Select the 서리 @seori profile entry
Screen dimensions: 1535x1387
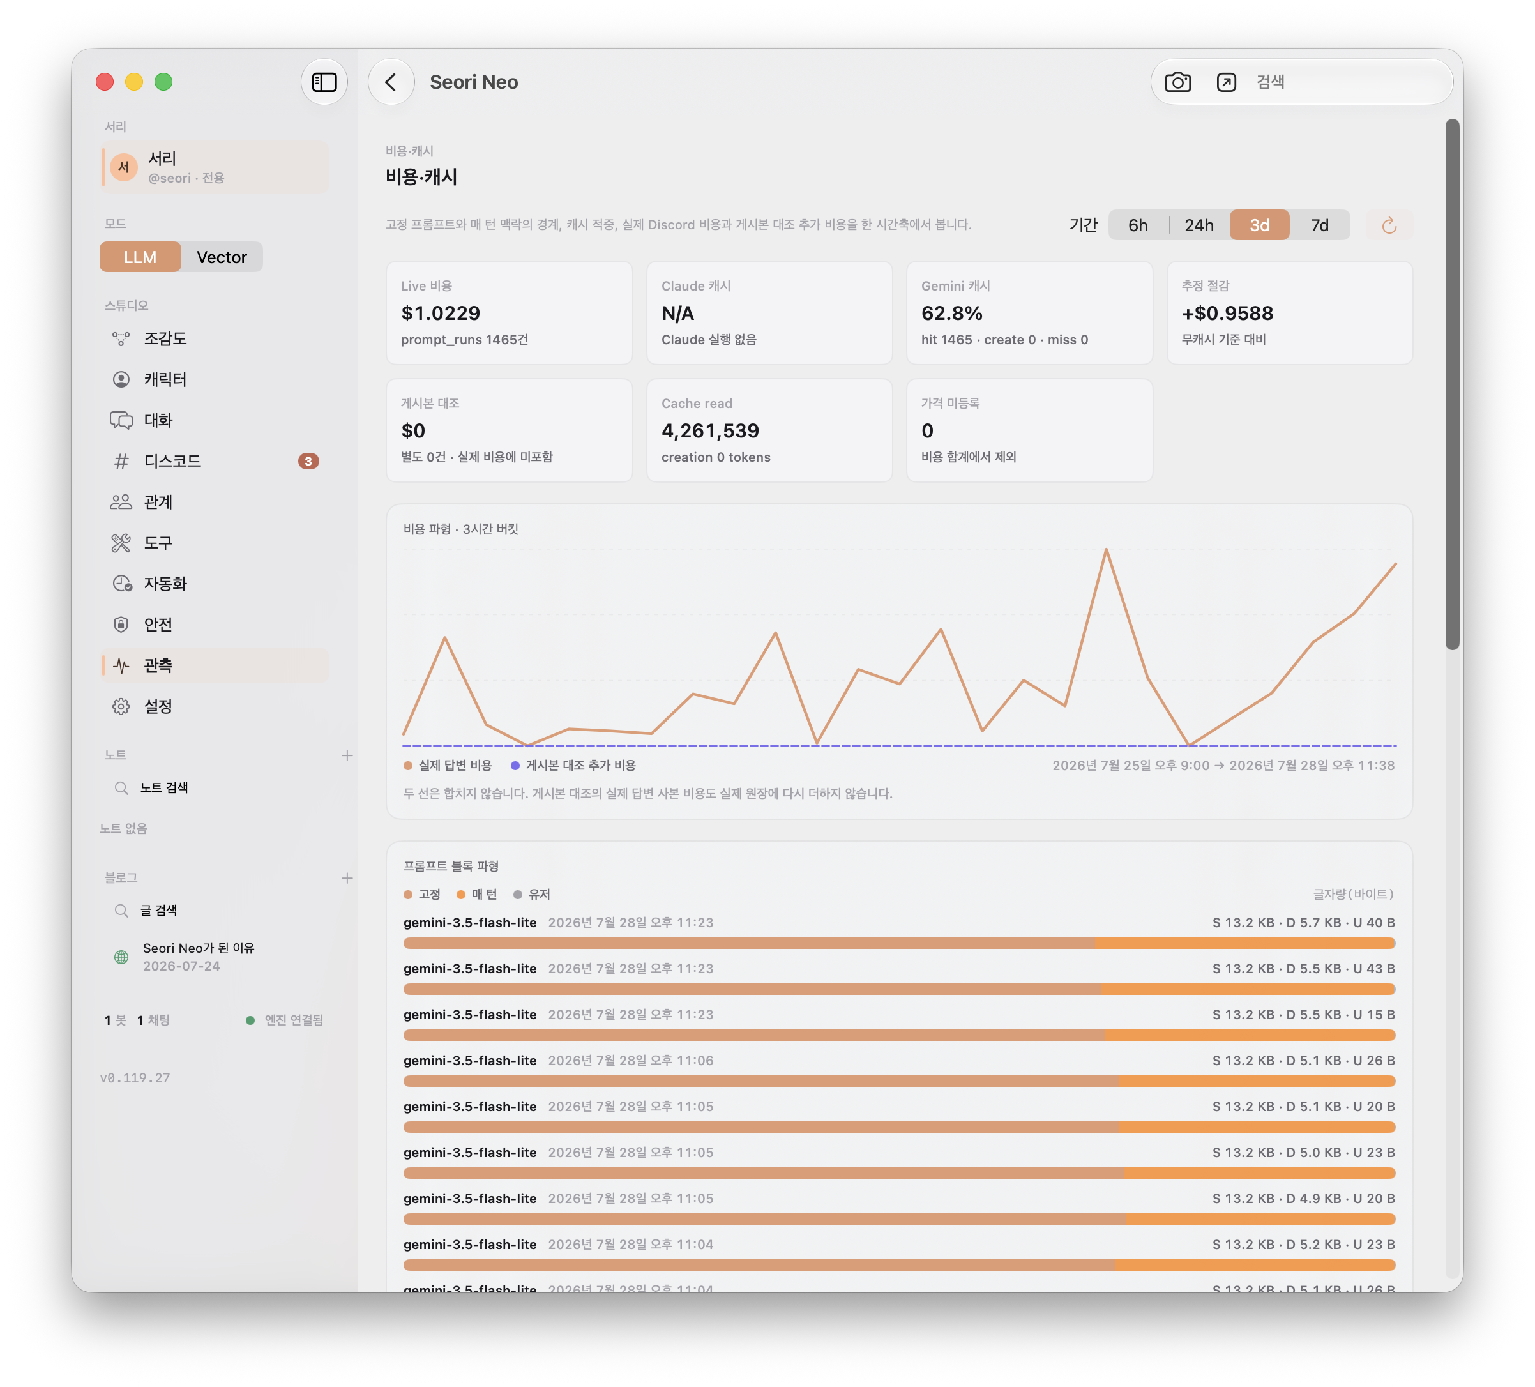coord(215,167)
